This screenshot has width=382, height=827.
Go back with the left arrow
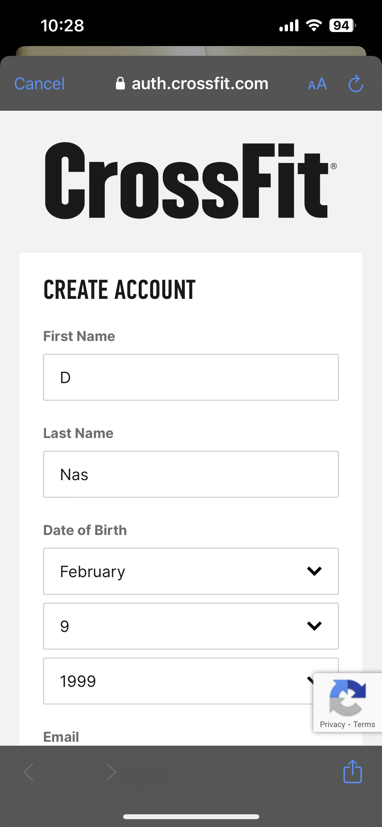pyautogui.click(x=29, y=772)
